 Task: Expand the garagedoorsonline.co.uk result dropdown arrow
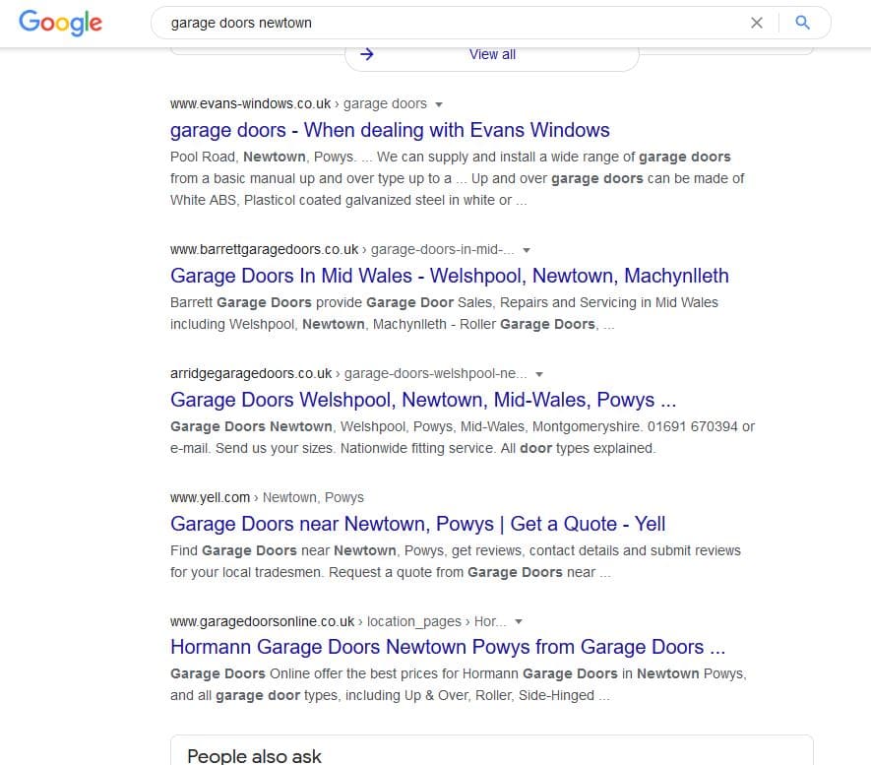click(x=519, y=622)
